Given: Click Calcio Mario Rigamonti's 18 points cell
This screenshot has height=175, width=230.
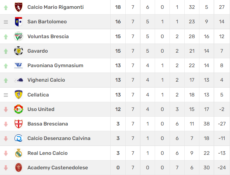Looking at the screenshot, I should 118,7.
